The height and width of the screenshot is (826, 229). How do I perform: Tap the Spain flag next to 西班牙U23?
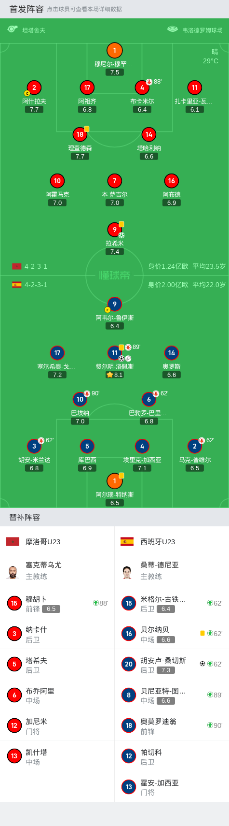click(127, 541)
